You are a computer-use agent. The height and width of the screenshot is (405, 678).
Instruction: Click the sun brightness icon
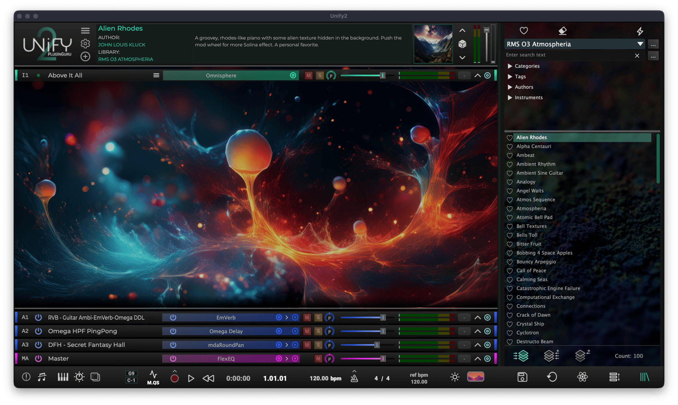(455, 377)
